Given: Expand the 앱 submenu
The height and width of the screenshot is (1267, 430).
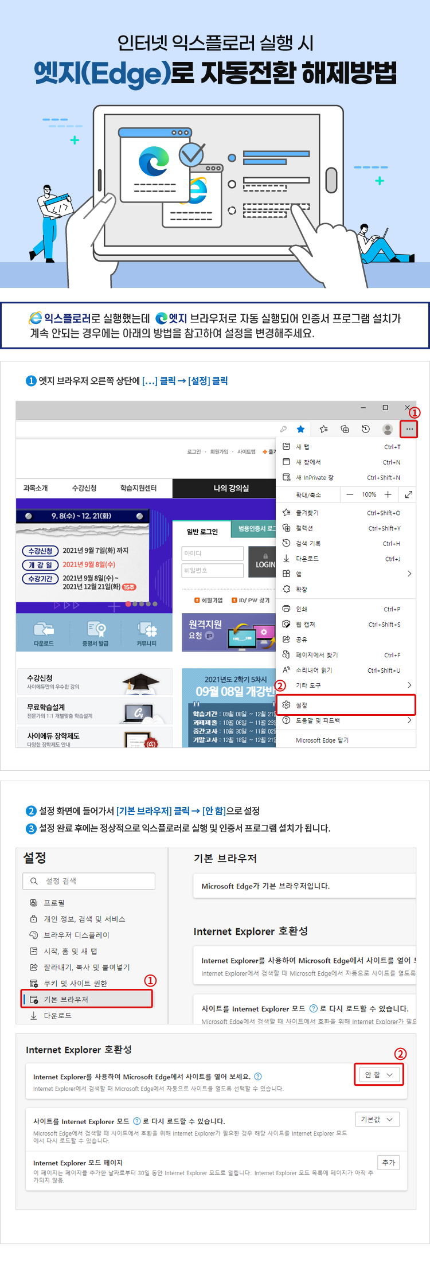Looking at the screenshot, I should click(x=346, y=574).
